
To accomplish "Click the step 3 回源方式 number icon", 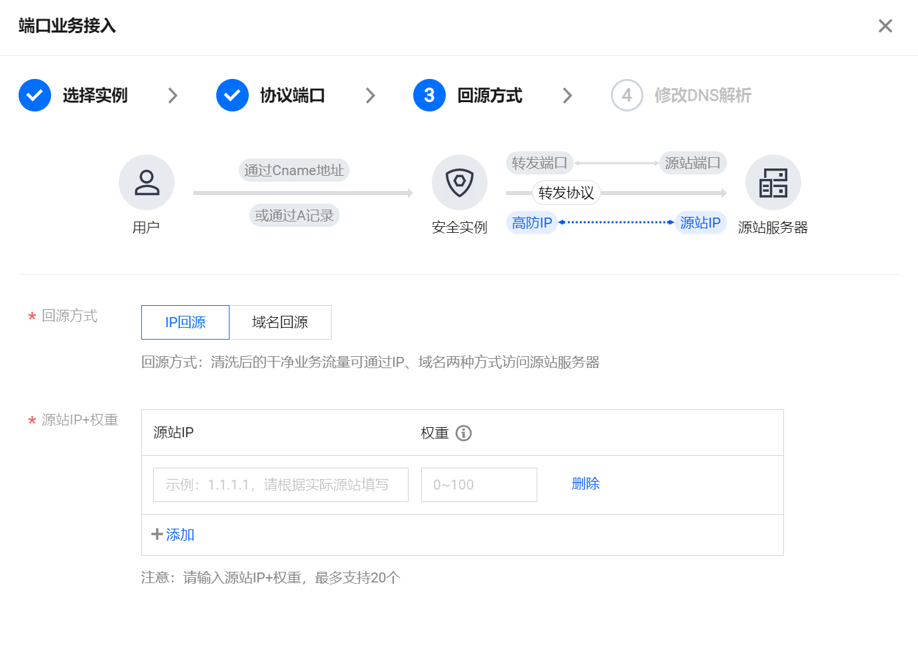I will [x=429, y=96].
